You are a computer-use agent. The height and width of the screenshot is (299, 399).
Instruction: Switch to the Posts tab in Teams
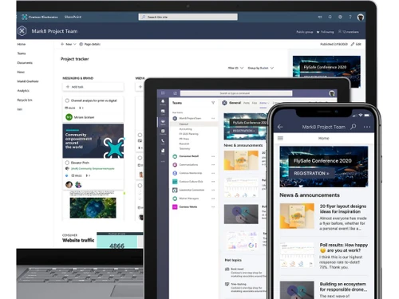[x=247, y=103]
